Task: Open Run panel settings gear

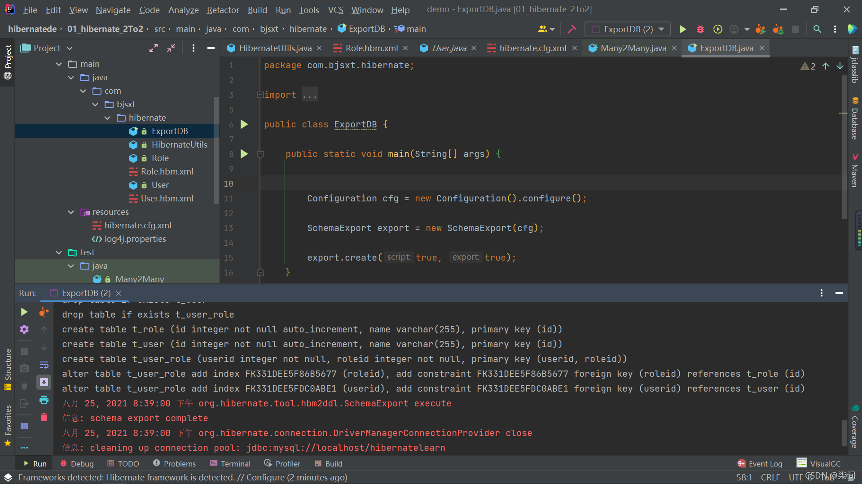Action: (24, 329)
